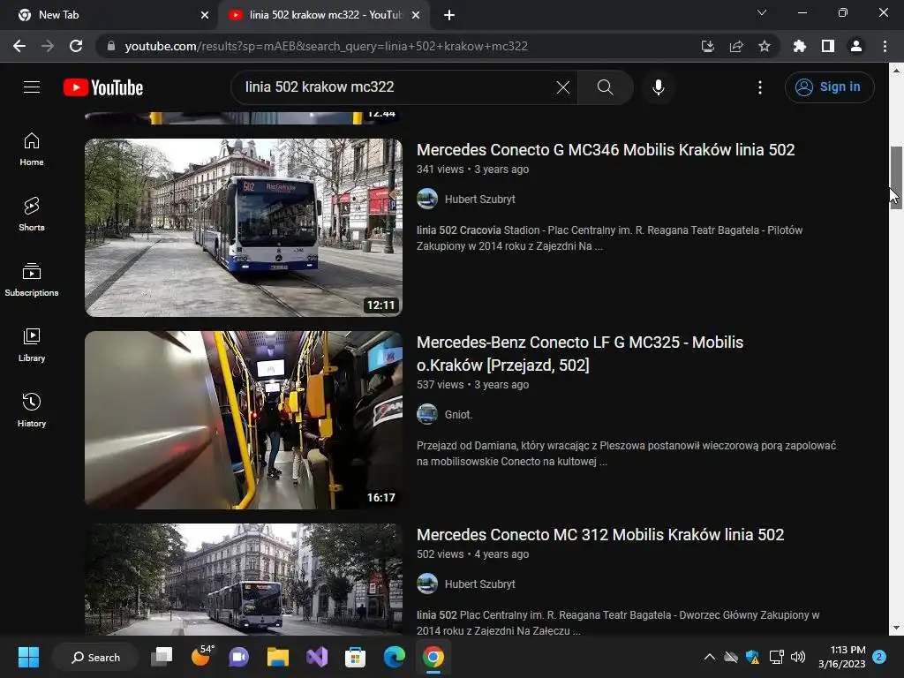Open the Mercedes Conecto G MC346 thumbnail

pos(244,228)
